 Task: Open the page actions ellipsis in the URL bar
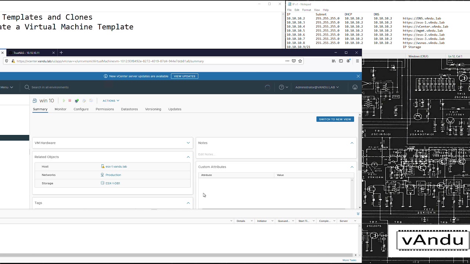point(287,61)
